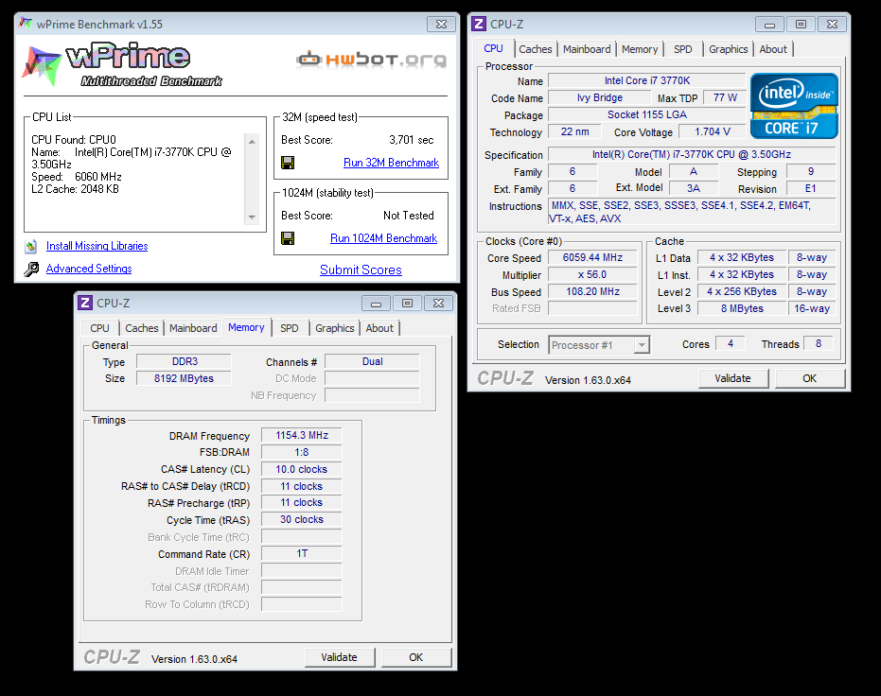Click Validate in the Memory window
The width and height of the screenshot is (881, 696).
pyautogui.click(x=339, y=657)
